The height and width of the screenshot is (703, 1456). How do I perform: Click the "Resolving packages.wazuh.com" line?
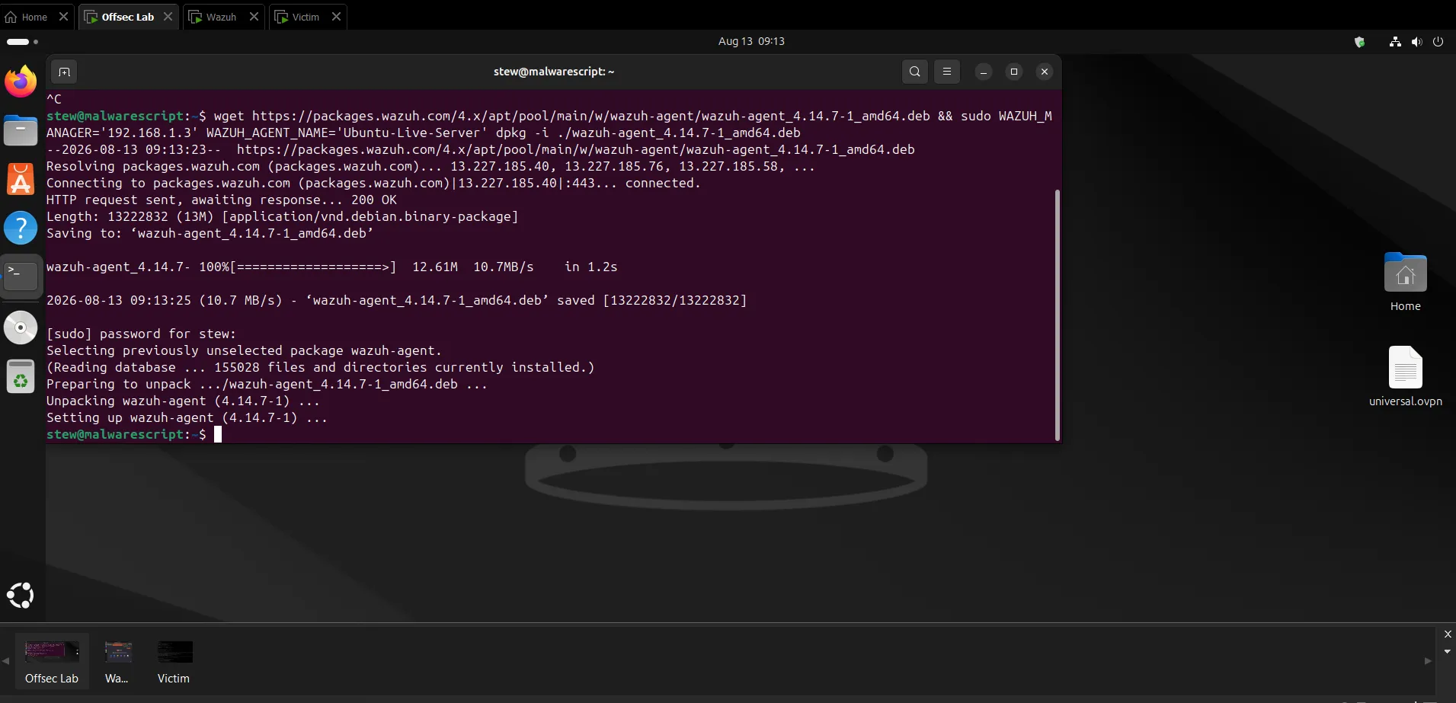(x=431, y=166)
